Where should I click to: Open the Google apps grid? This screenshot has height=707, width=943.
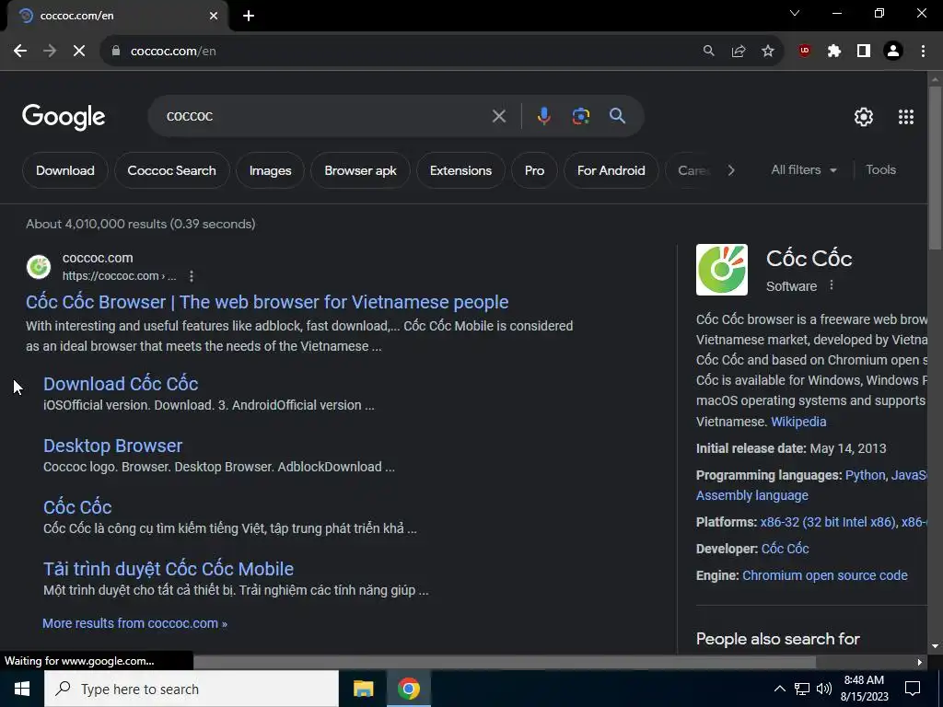coord(906,117)
